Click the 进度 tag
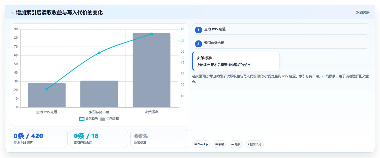The height and width of the screenshot is (158, 380). coord(236,144)
